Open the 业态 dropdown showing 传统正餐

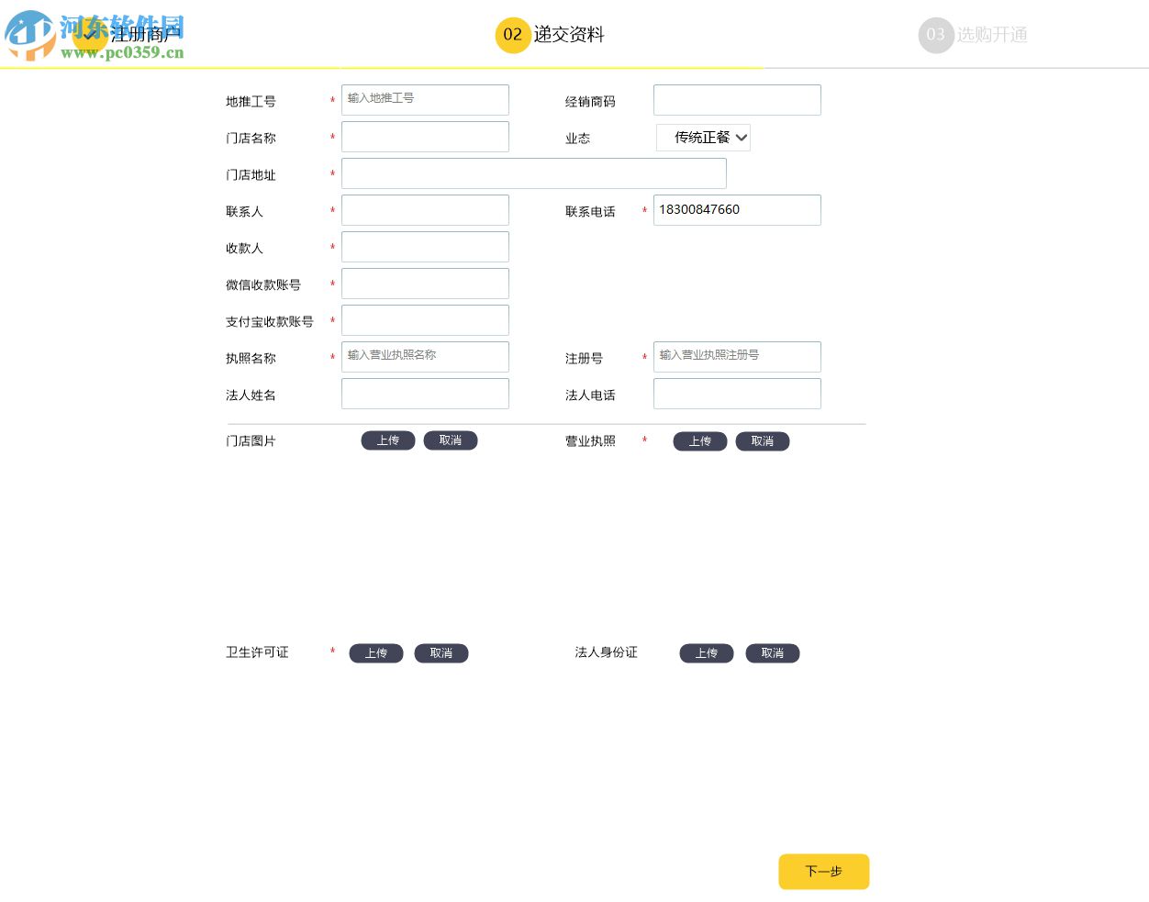coord(702,137)
